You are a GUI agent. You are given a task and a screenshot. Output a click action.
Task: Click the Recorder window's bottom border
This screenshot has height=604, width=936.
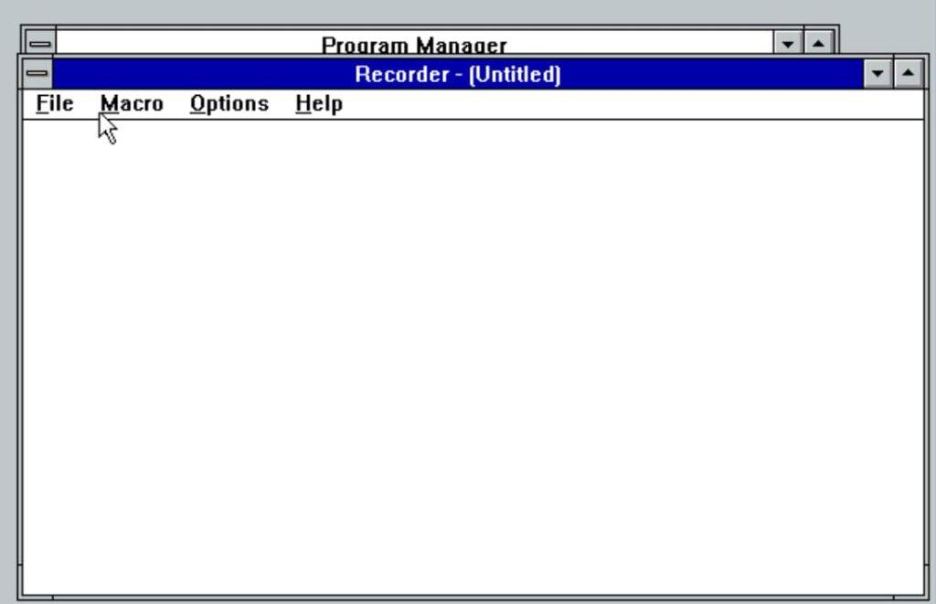tap(457, 598)
